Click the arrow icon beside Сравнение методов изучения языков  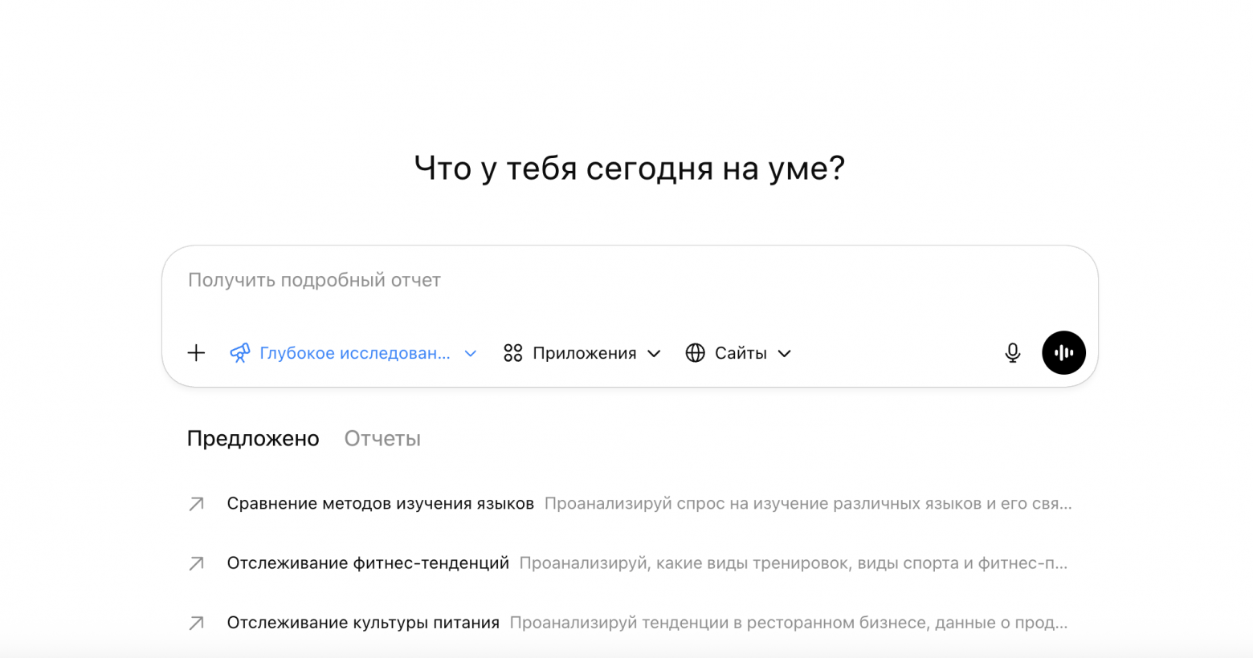click(x=195, y=503)
